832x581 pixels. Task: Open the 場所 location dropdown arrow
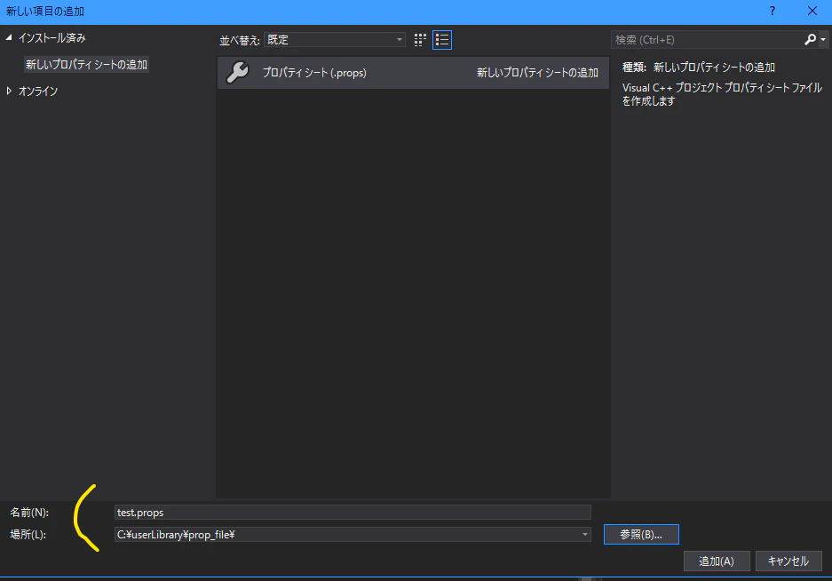pos(585,534)
